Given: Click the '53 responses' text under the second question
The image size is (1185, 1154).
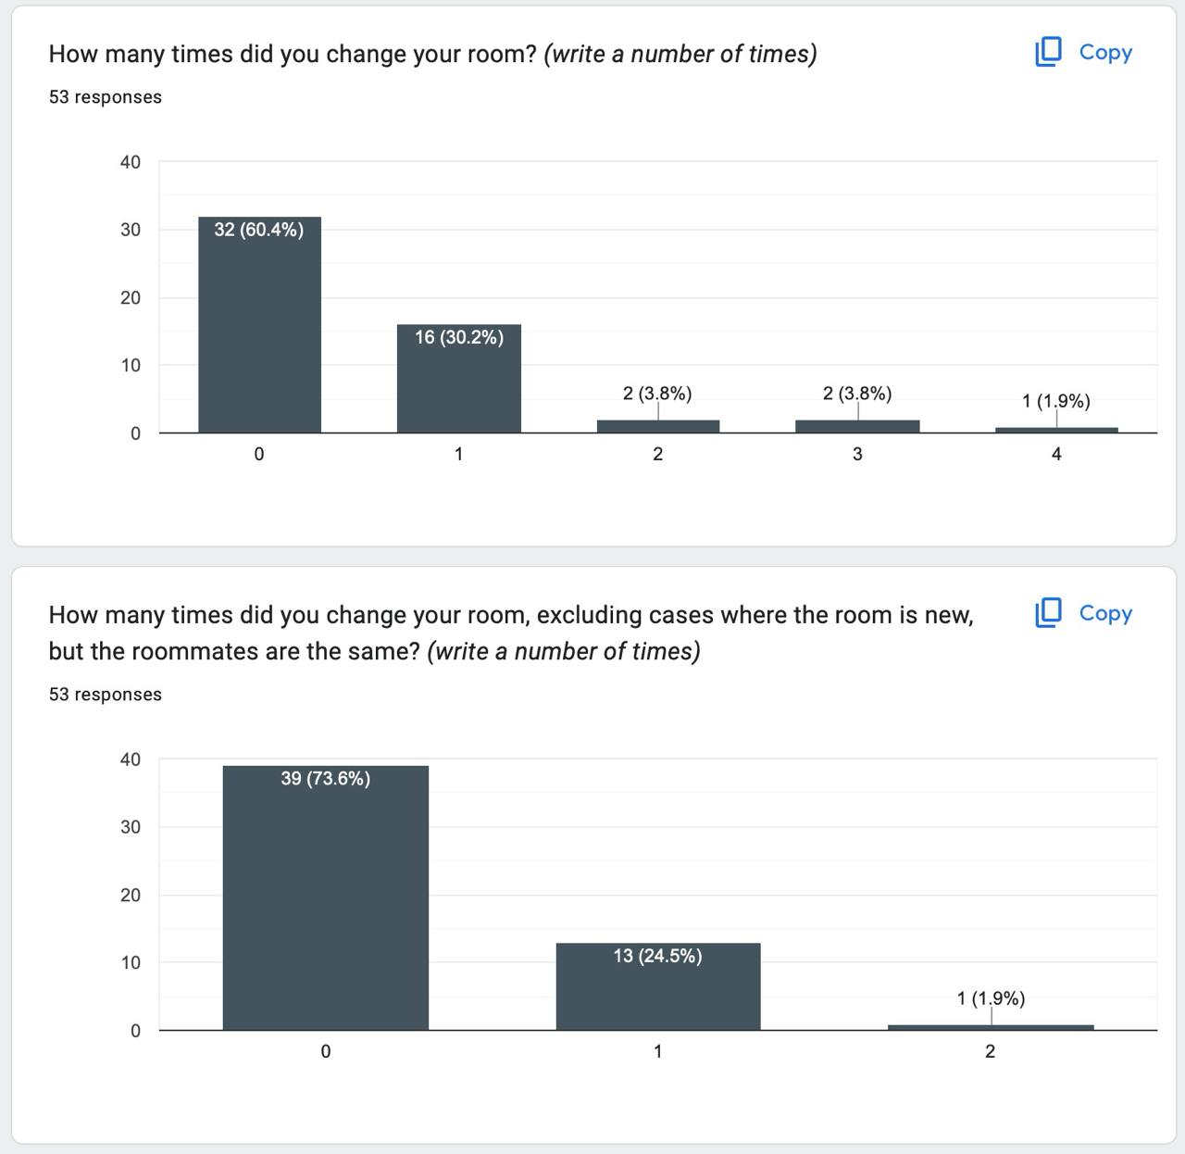Looking at the screenshot, I should pyautogui.click(x=106, y=695).
